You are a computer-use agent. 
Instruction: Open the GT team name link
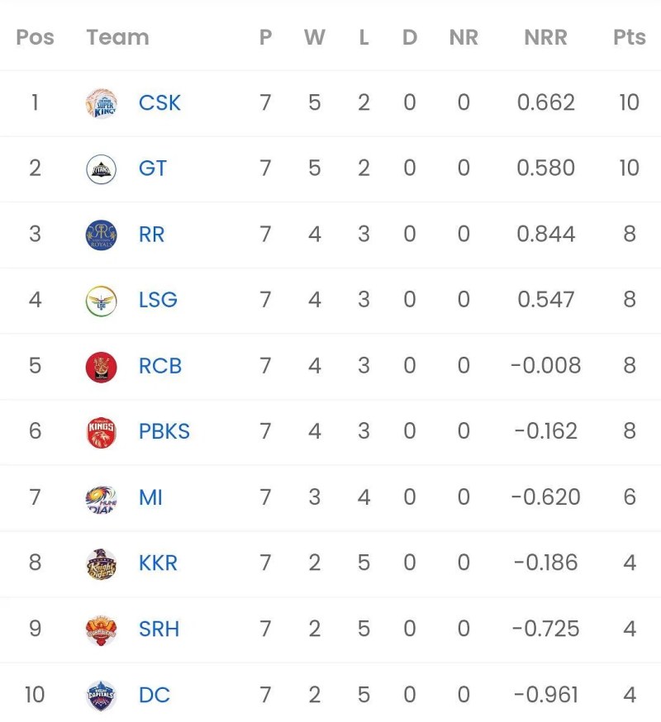tap(153, 169)
